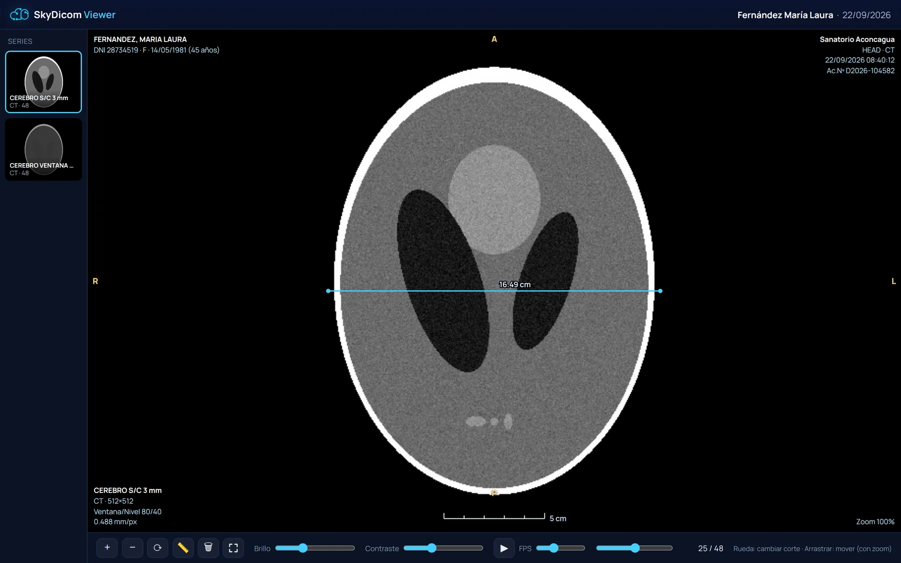
Task: Click the header patient name Fernández María Laura
Action: click(x=785, y=15)
